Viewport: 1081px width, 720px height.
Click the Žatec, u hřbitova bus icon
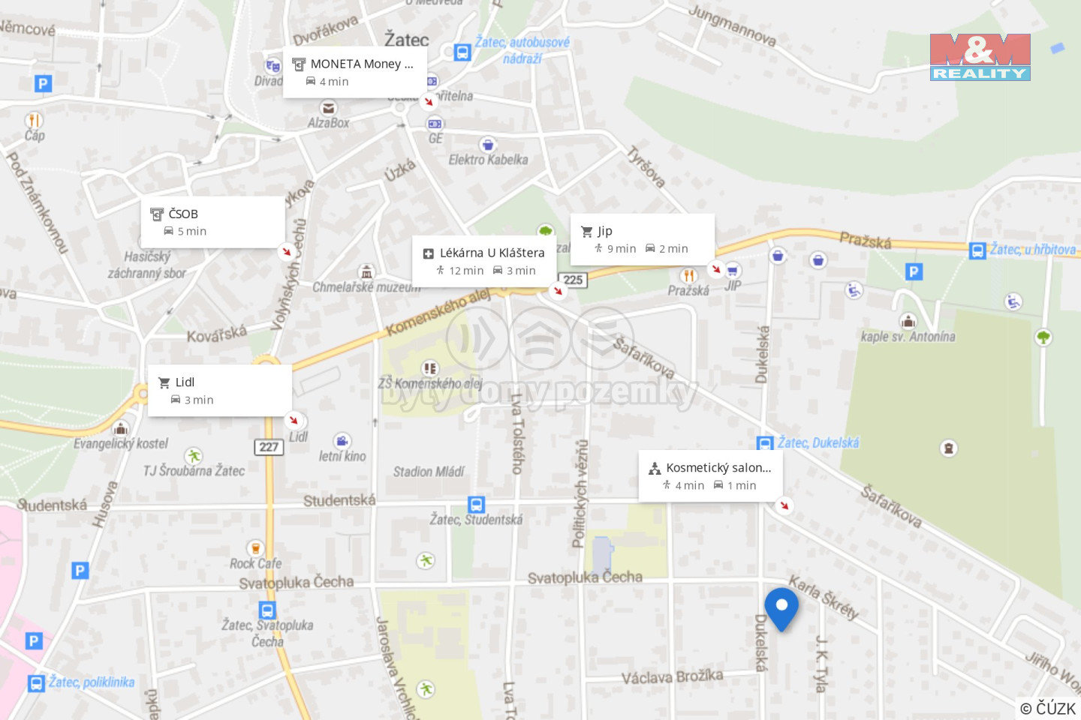pyautogui.click(x=977, y=250)
